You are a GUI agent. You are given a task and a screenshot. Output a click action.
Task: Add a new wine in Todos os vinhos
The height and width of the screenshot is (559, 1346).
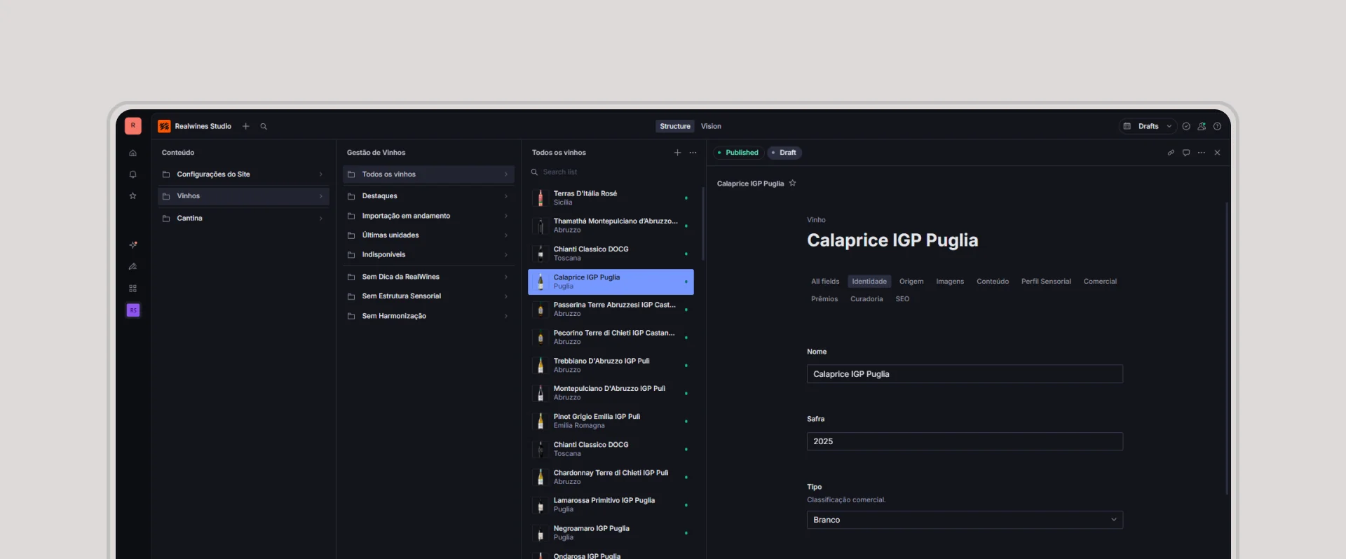click(677, 153)
